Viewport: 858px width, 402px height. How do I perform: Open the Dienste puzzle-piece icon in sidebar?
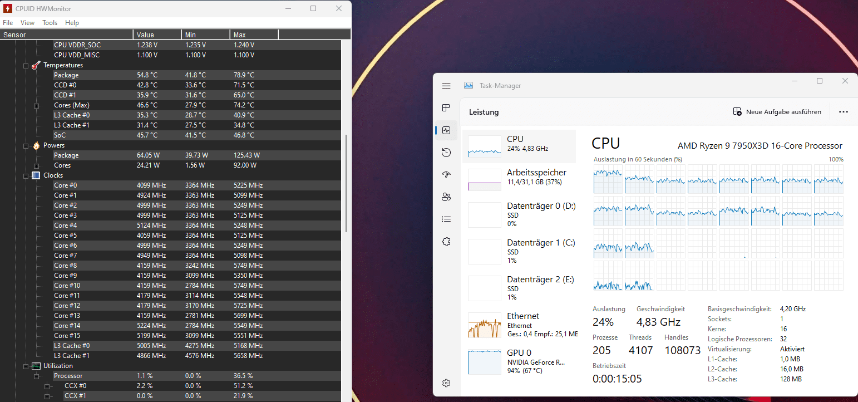click(446, 242)
